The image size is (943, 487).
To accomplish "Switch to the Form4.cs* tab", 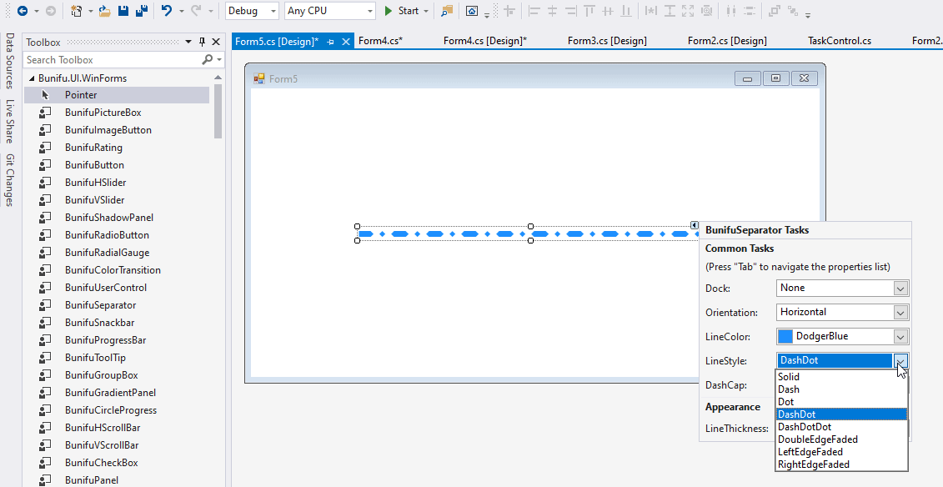I will point(380,41).
